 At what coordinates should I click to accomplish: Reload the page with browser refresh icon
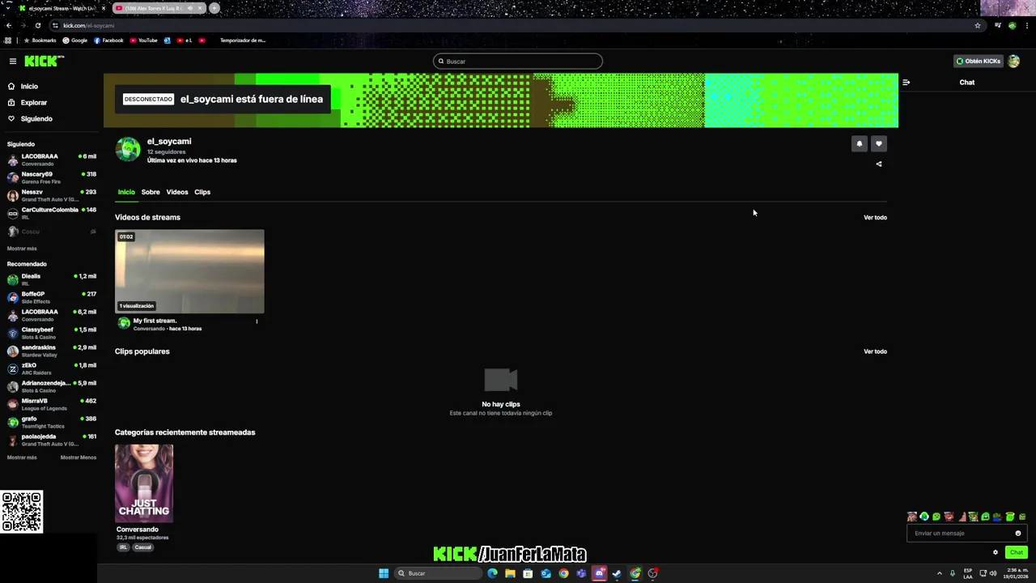coord(38,26)
